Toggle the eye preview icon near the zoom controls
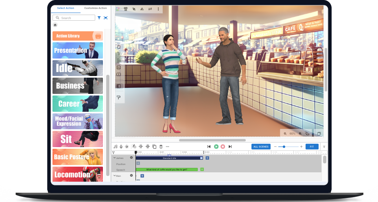The width and height of the screenshot is (378, 202). click(x=308, y=134)
